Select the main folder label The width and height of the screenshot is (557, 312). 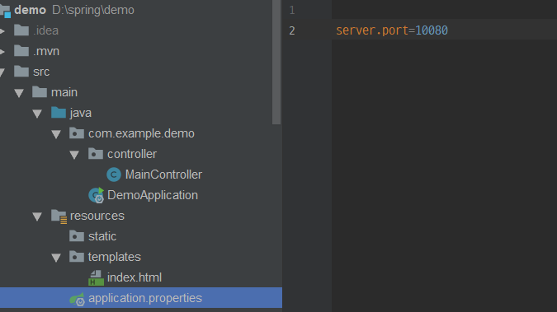click(64, 92)
